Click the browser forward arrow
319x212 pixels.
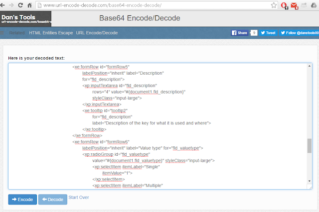pyautogui.click(x=11, y=5)
